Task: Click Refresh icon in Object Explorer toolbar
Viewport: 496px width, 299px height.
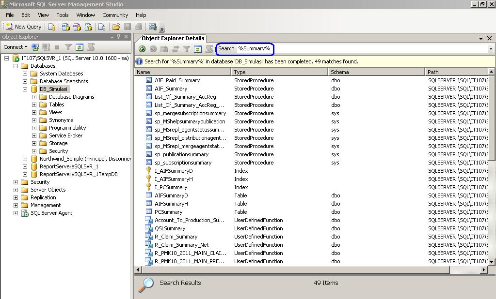Action: [80, 47]
